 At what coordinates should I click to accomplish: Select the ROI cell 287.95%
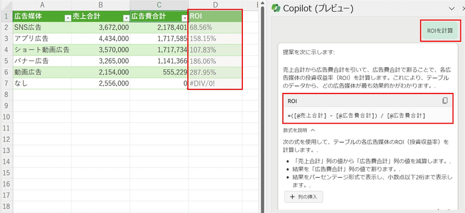(215, 73)
